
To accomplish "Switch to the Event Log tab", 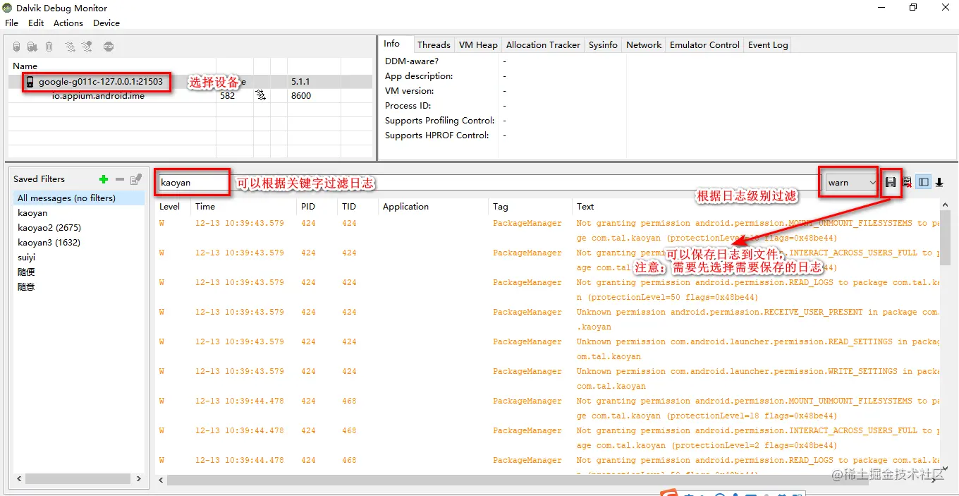I will [768, 44].
